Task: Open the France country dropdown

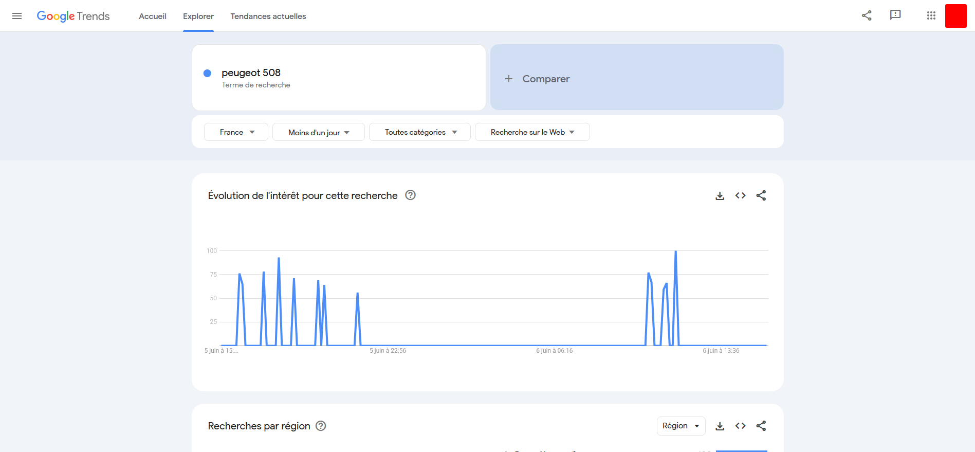Action: [x=236, y=132]
